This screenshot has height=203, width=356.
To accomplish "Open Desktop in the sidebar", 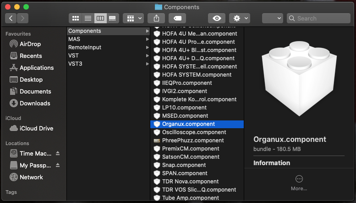I will pos(26,79).
